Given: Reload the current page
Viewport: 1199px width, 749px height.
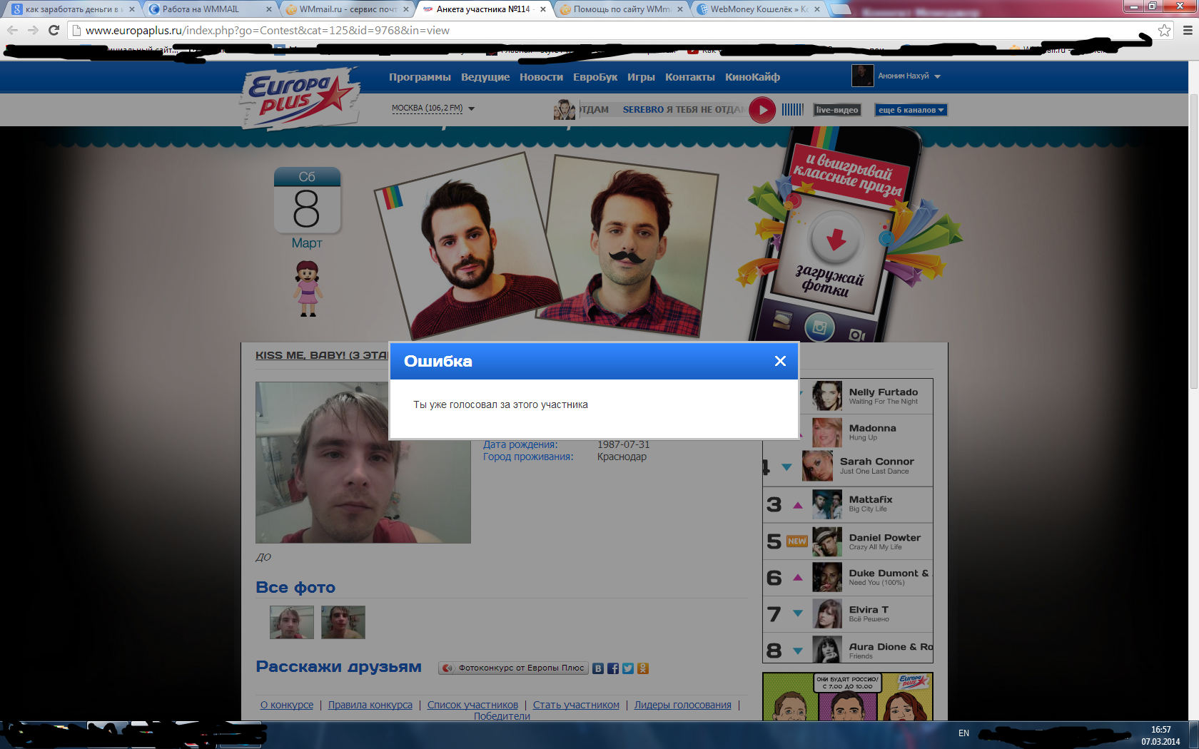Looking at the screenshot, I should point(54,30).
